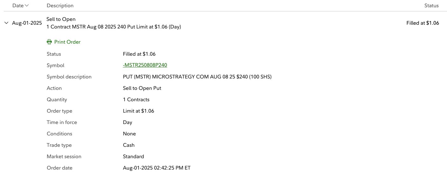The height and width of the screenshot is (174, 447).
Task: Click the Sell to Open order title
Action: pos(61,19)
